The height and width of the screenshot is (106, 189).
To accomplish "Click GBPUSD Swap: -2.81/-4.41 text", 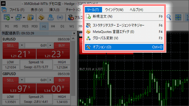I will click(36, 102).
